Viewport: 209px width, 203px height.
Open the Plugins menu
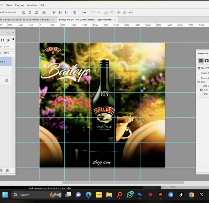click(19, 5)
